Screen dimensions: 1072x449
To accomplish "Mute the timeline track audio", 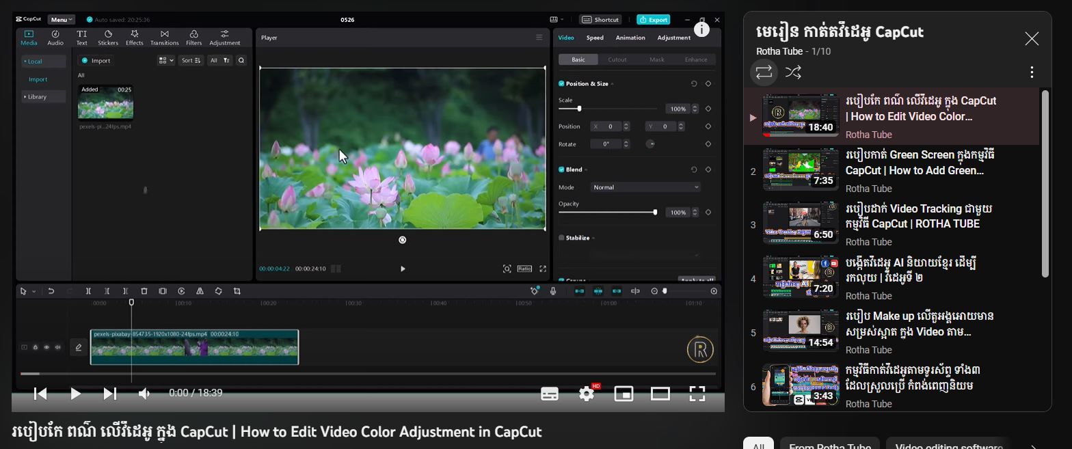I will 57,347.
